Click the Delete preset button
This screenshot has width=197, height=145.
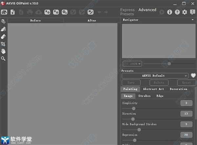159,83
